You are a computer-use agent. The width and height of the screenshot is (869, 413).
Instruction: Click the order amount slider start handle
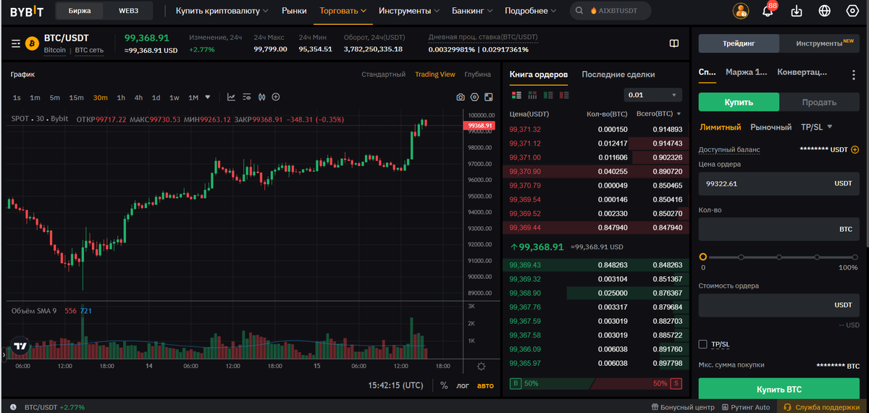click(702, 256)
